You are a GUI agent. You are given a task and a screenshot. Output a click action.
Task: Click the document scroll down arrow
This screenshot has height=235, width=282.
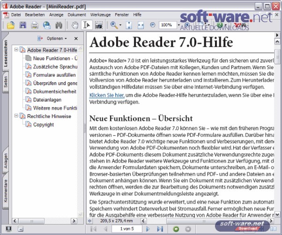(x=277, y=214)
